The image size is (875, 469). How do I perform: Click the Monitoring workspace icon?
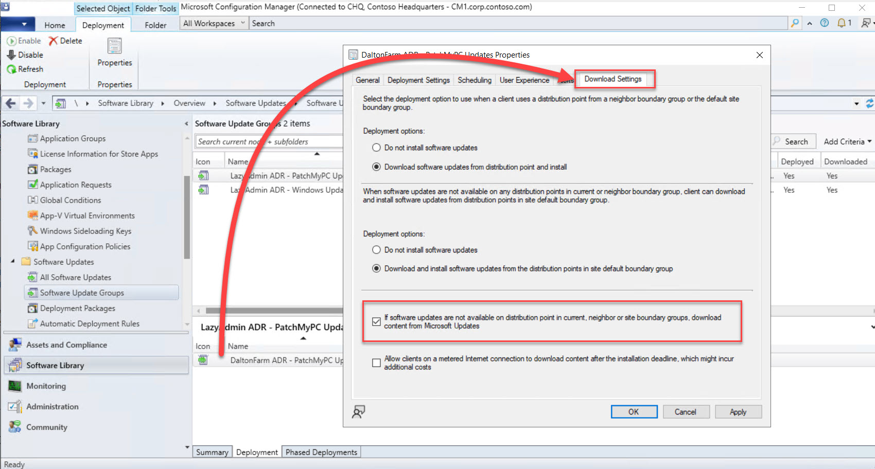point(15,386)
